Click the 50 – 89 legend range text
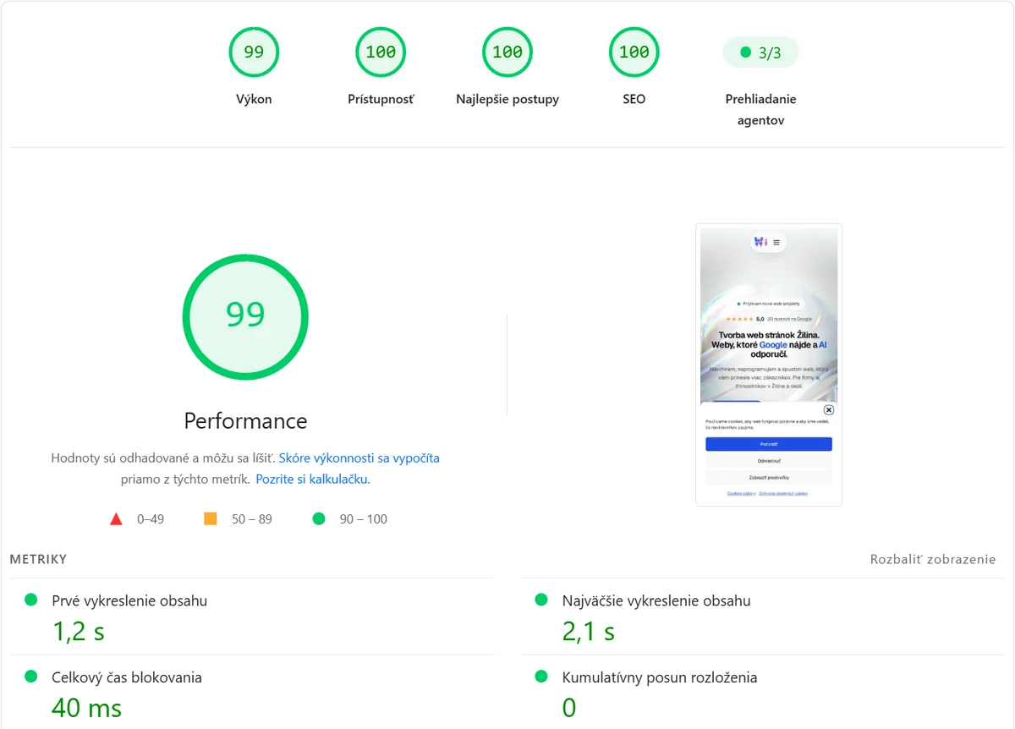1015x729 pixels. pos(252,519)
